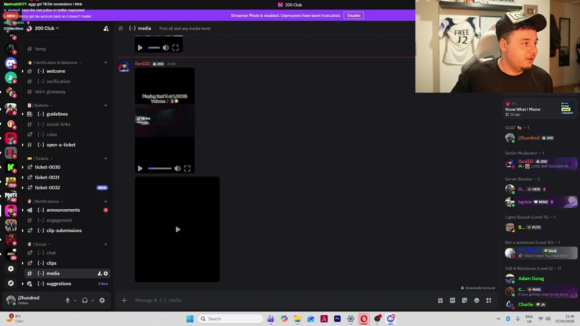Open microphone input options arrow
Image resolution: width=580 pixels, height=326 pixels.
coord(75,300)
